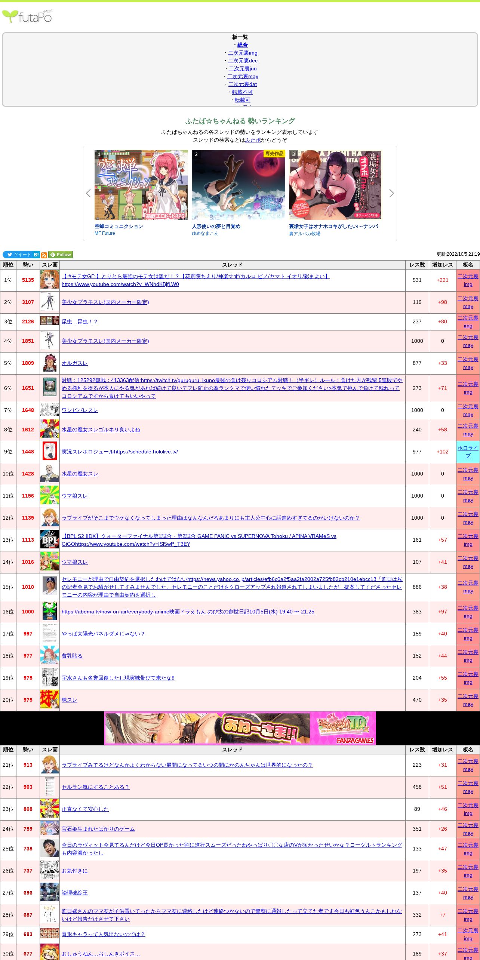
Task: Click the 株スレ thread thumbnail
Action: click(50, 700)
